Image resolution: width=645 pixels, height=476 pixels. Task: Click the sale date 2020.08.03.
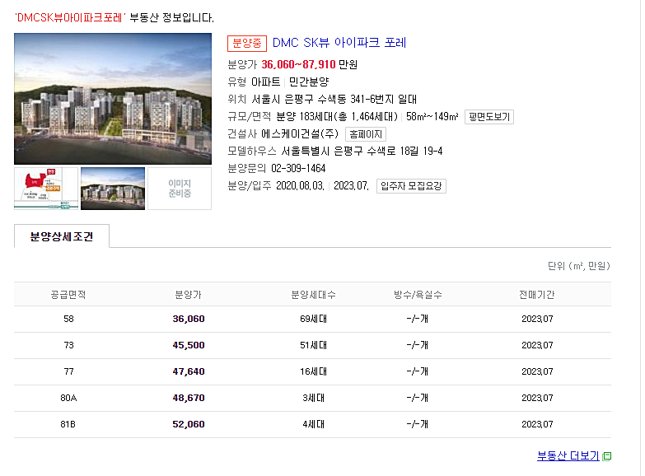[x=300, y=186]
